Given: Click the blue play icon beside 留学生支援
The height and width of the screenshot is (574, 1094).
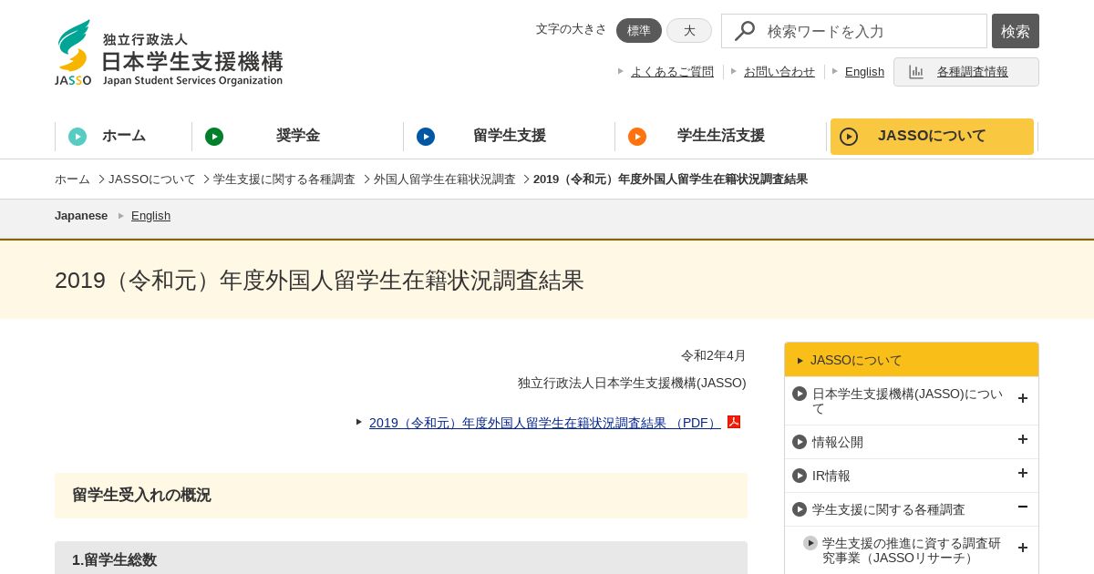Looking at the screenshot, I should 426,137.
